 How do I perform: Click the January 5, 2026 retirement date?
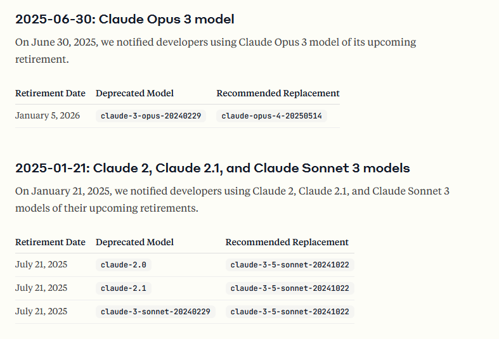click(x=48, y=115)
